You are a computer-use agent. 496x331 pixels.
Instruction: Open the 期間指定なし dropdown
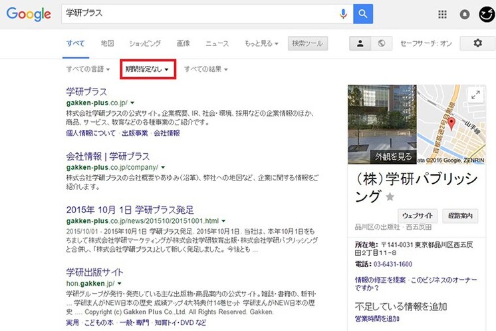[x=148, y=69]
